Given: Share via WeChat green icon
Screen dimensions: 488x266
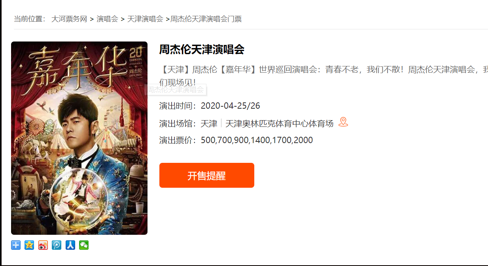Looking at the screenshot, I should (84, 245).
